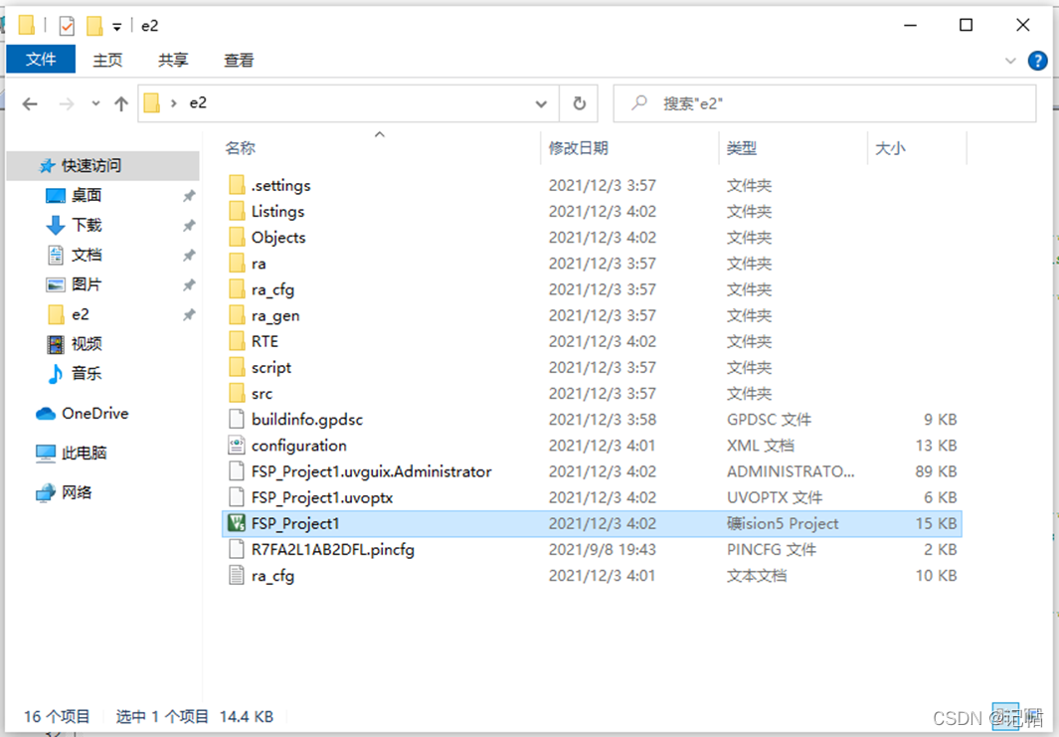Click the src folder icon
The image size is (1059, 737).
tap(237, 393)
